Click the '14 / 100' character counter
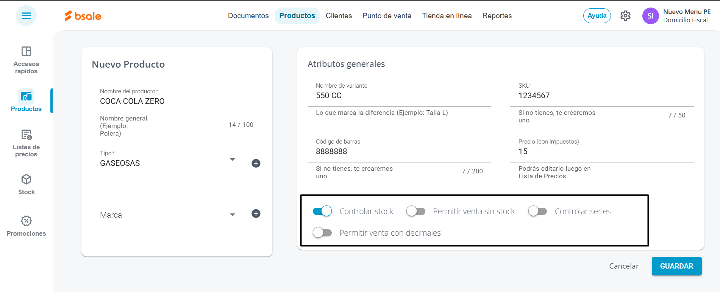The width and height of the screenshot is (720, 292). pyautogui.click(x=241, y=125)
